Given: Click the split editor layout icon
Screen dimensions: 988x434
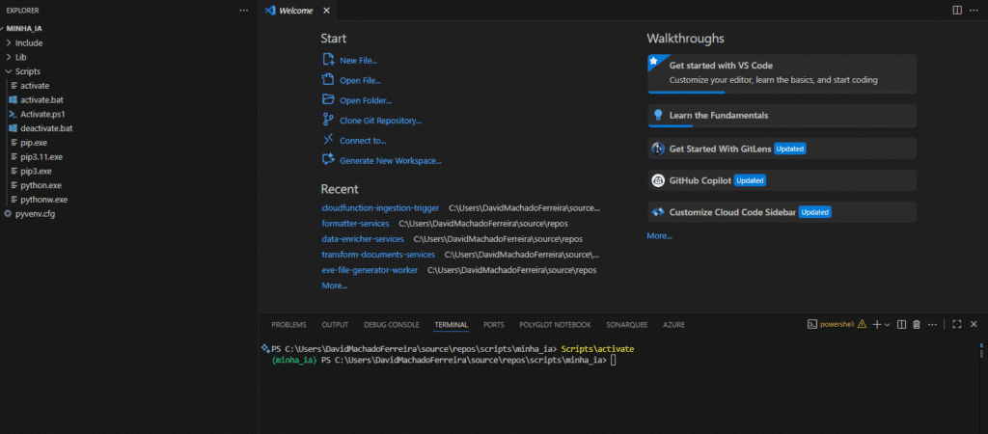Looking at the screenshot, I should (957, 10).
